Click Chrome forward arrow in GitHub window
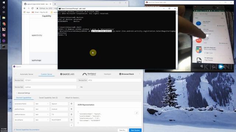Screen dimensions: 236x132 click(28, 8)
